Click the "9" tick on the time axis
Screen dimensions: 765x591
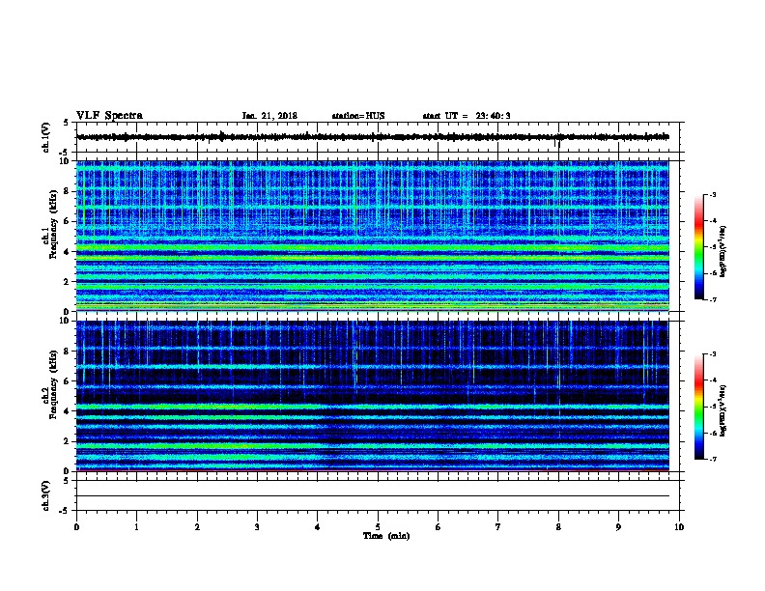[618, 526]
